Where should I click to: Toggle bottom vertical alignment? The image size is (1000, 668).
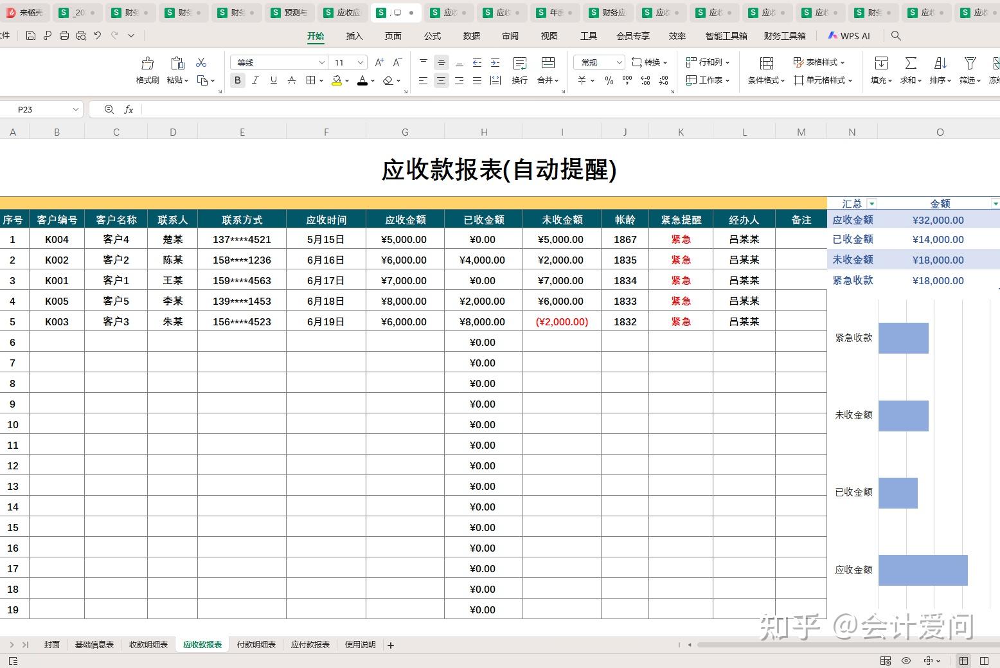[459, 62]
